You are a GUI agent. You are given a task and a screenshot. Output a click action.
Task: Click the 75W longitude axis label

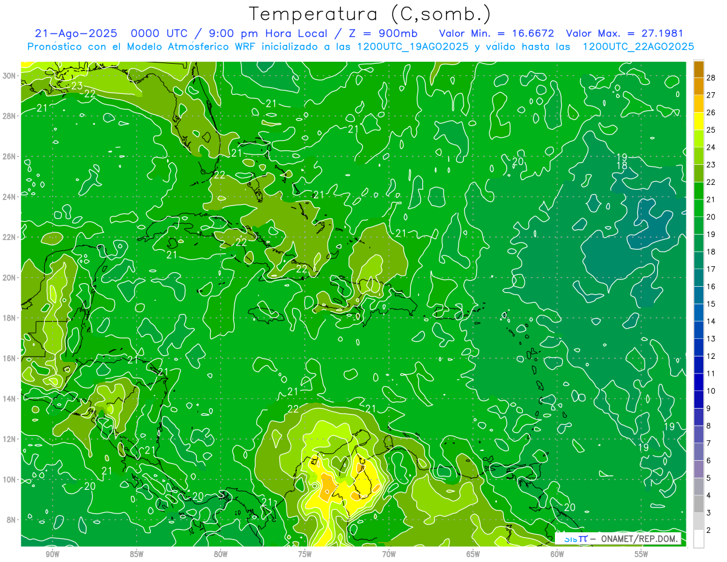[x=305, y=554]
